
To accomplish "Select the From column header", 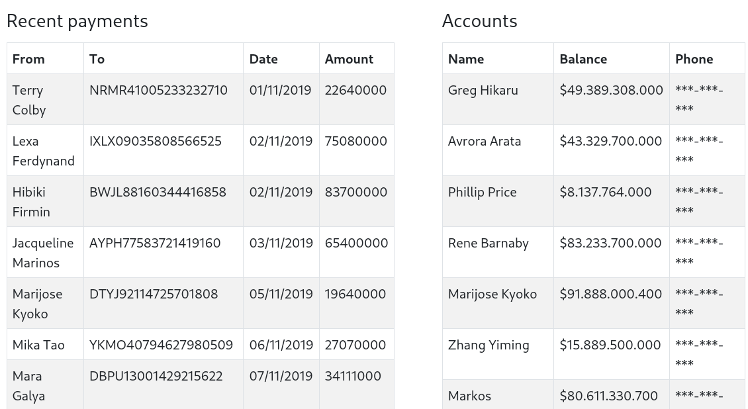I will point(28,59).
